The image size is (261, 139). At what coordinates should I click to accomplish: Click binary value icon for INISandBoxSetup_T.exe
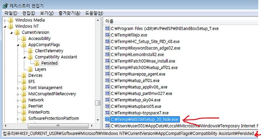pyautogui.click(x=107, y=29)
